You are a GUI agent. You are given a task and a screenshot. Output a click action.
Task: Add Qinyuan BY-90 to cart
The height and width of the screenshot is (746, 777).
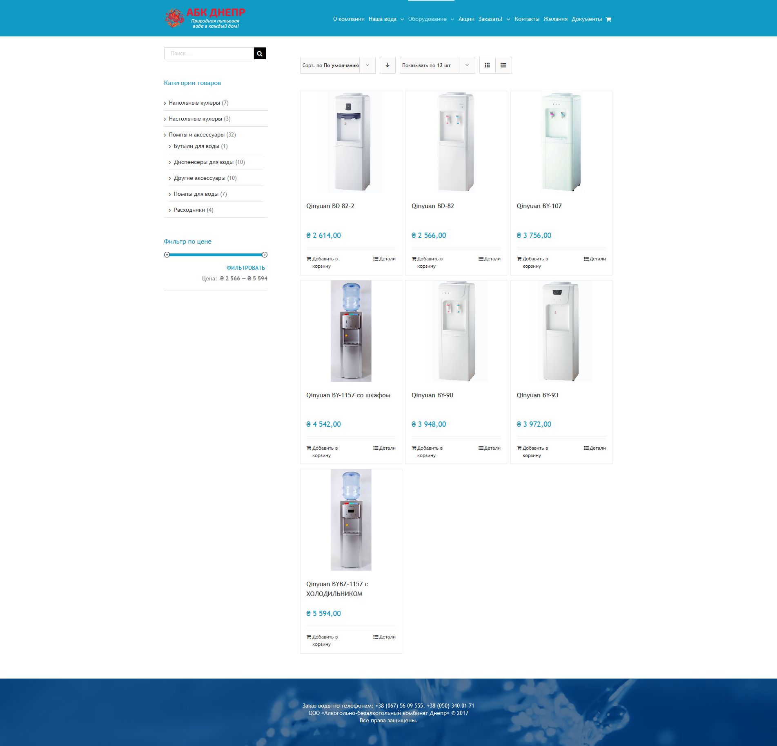tap(427, 452)
